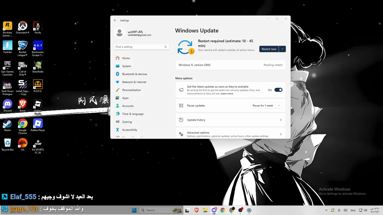This screenshot has width=383, height=215.
Task: Click the Windows 11, version 25H2 row
Action: (x=230, y=65)
